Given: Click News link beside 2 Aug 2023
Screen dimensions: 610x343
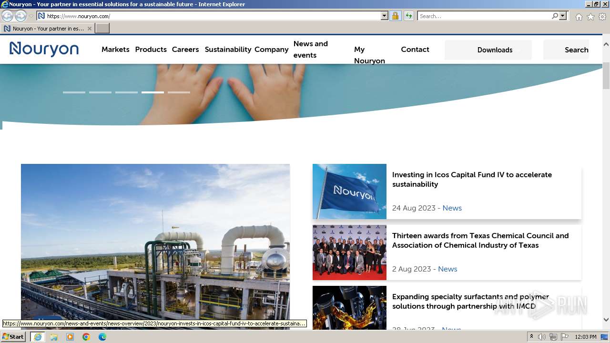Looking at the screenshot, I should point(447,269).
